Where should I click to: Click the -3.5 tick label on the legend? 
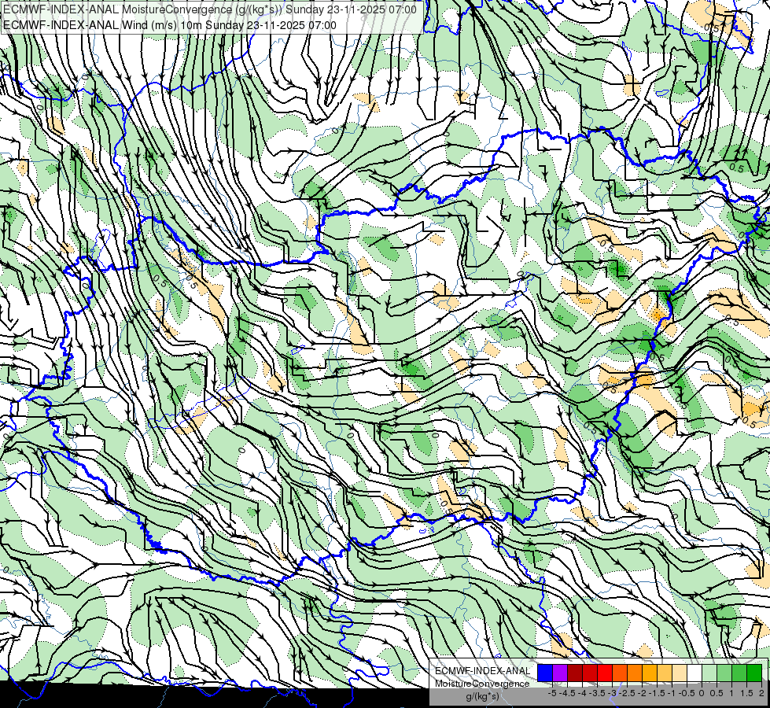(597, 693)
